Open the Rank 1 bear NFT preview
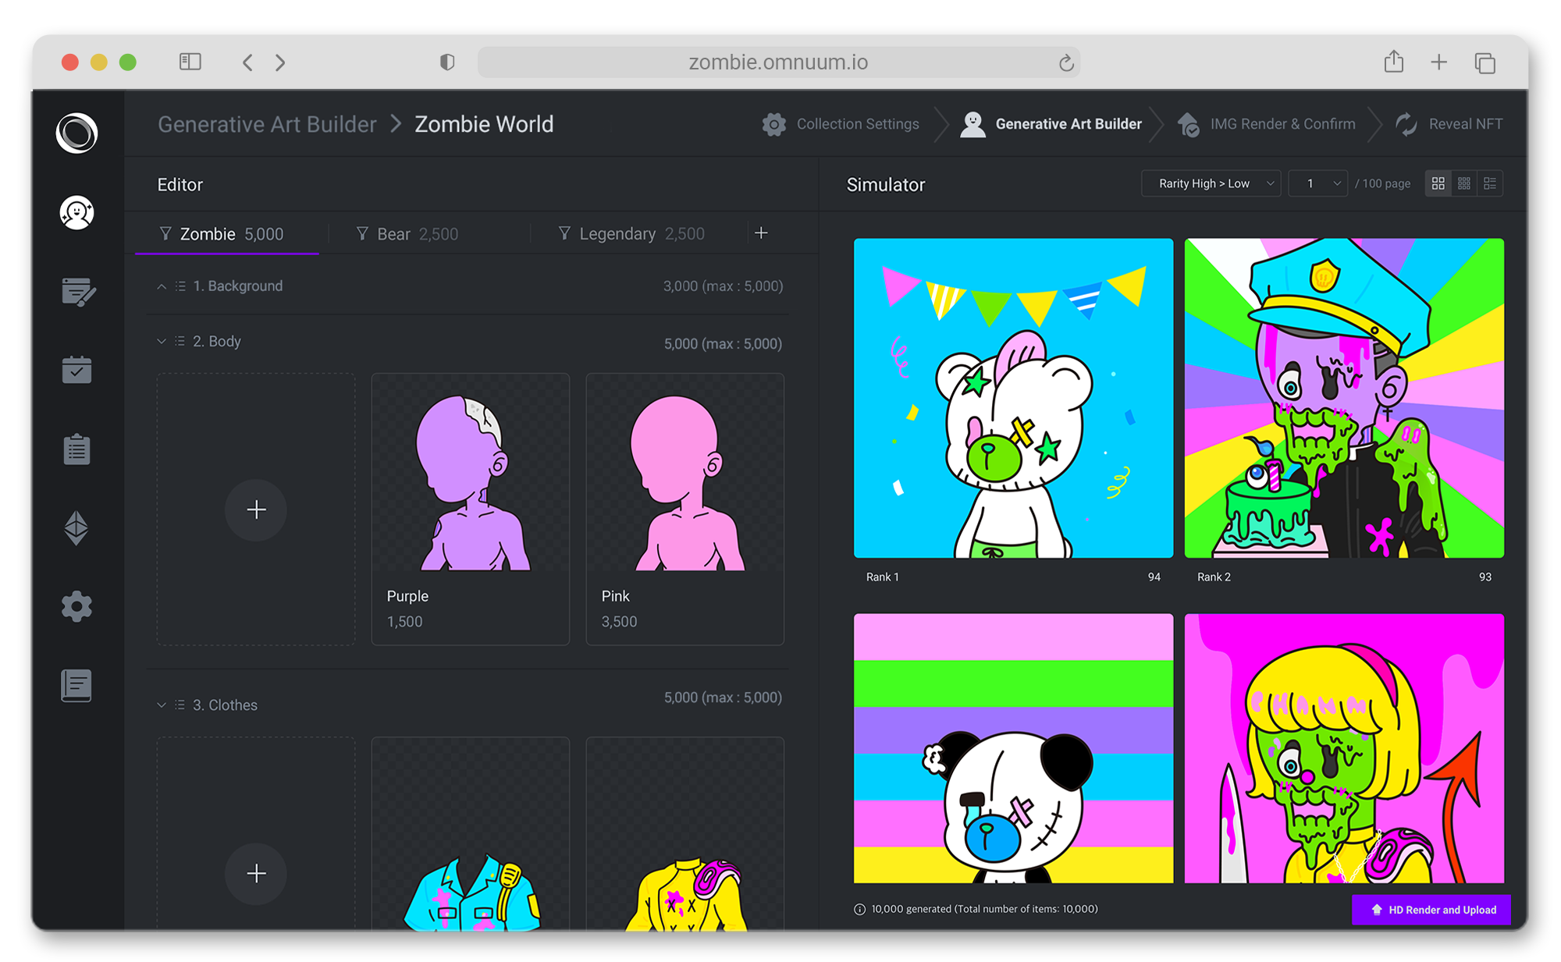1561x962 pixels. tap(1013, 398)
